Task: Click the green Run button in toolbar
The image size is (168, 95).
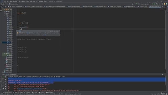Action: click(x=153, y=4)
